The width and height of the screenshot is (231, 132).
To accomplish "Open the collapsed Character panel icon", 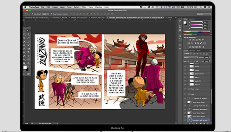I will point(180,45).
